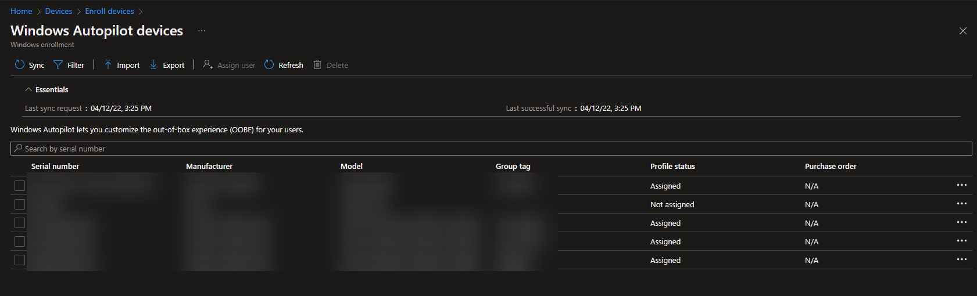Open more options for last device row

pos(962,259)
